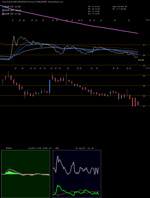Select the DOW MT legend label
Viewport: 150px width, 198px height.
[x=13, y=10]
